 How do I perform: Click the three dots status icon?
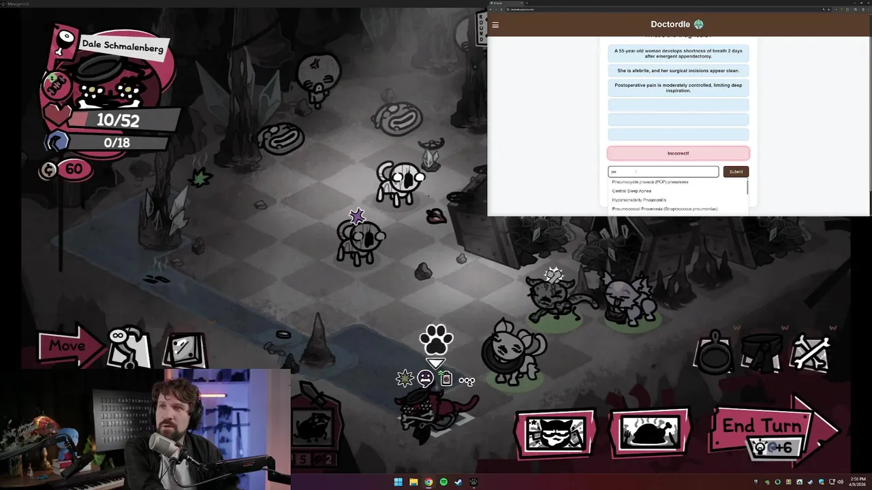coord(467,381)
